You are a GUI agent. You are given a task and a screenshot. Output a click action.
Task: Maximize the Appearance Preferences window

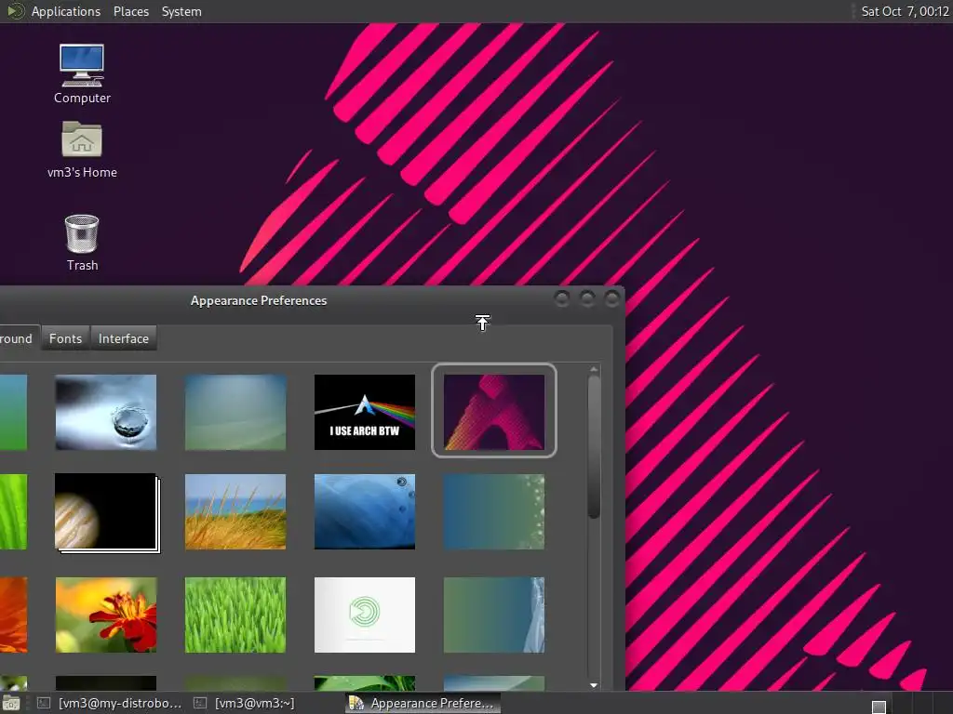587,298
